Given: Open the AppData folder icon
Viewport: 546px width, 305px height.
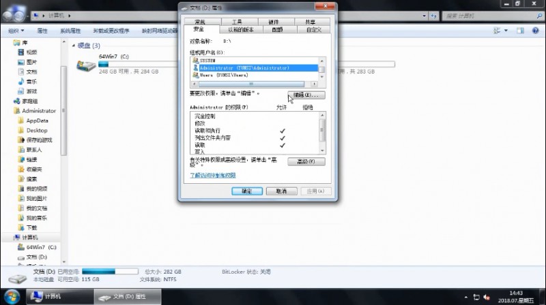Looking at the screenshot, I should (x=21, y=121).
